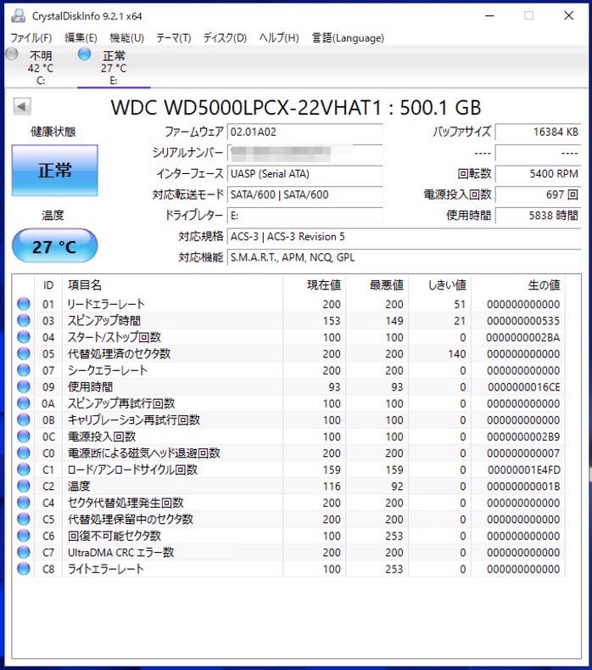Click the しきい値 column header
This screenshot has height=670, width=592.
(x=439, y=285)
